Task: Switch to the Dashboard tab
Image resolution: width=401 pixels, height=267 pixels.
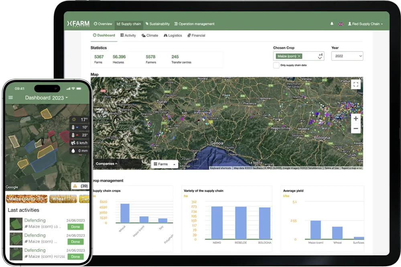Action: pos(104,35)
